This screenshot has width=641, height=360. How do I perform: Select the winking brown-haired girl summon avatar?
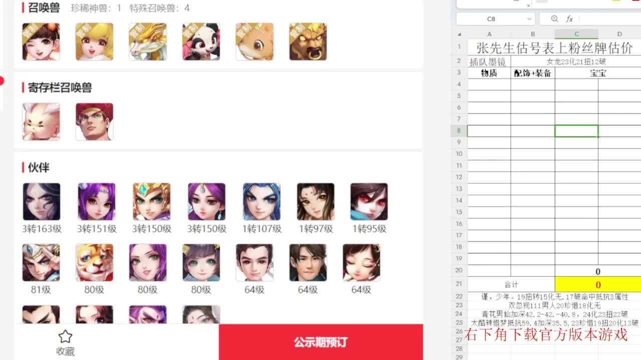click(x=41, y=41)
